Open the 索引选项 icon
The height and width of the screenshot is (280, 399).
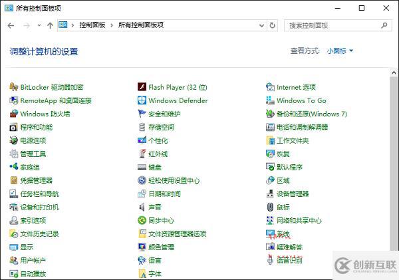coord(13,220)
